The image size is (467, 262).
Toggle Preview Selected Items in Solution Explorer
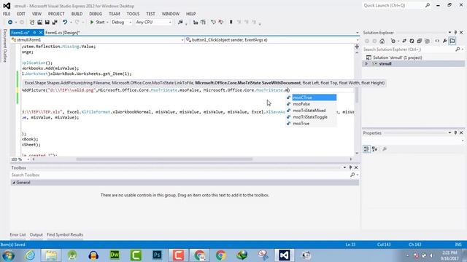(x=452, y=41)
